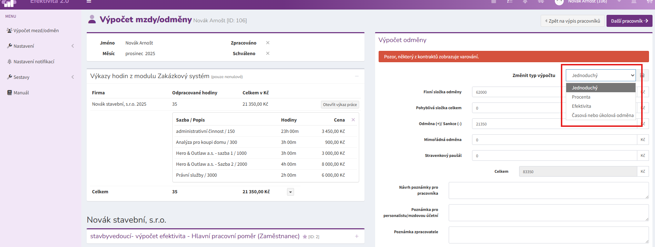
Task: Click the person icon in the page title
Action: (92, 19)
